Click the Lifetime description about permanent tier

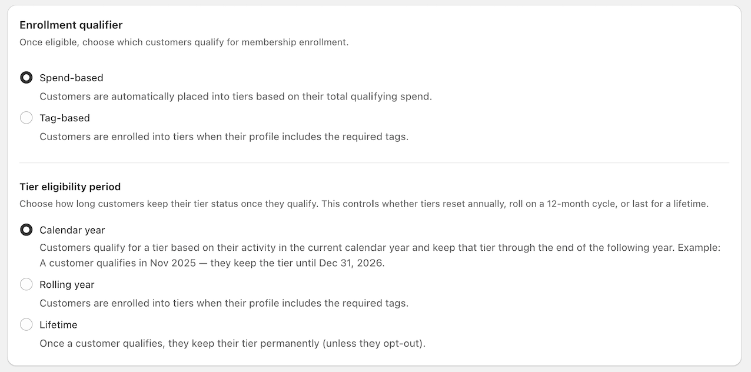point(232,343)
